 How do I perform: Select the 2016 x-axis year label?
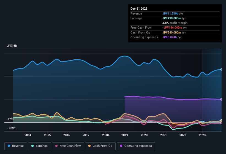67,135
